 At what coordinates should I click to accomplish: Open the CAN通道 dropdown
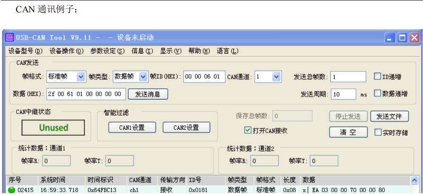276,77
